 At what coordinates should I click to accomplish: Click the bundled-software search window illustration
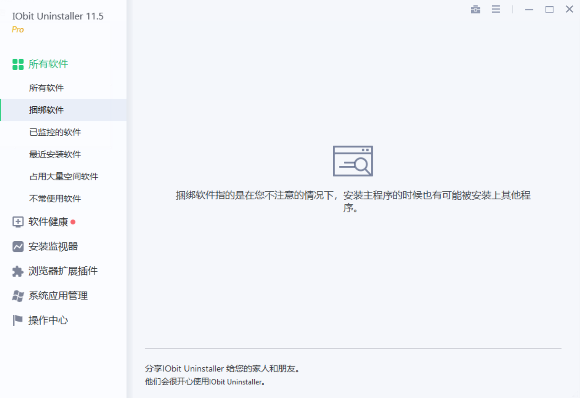pos(353,161)
